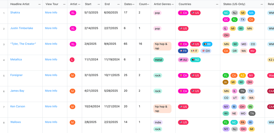
Task: Click the NZ New Zealand country tag
Action: [x=195, y=60]
